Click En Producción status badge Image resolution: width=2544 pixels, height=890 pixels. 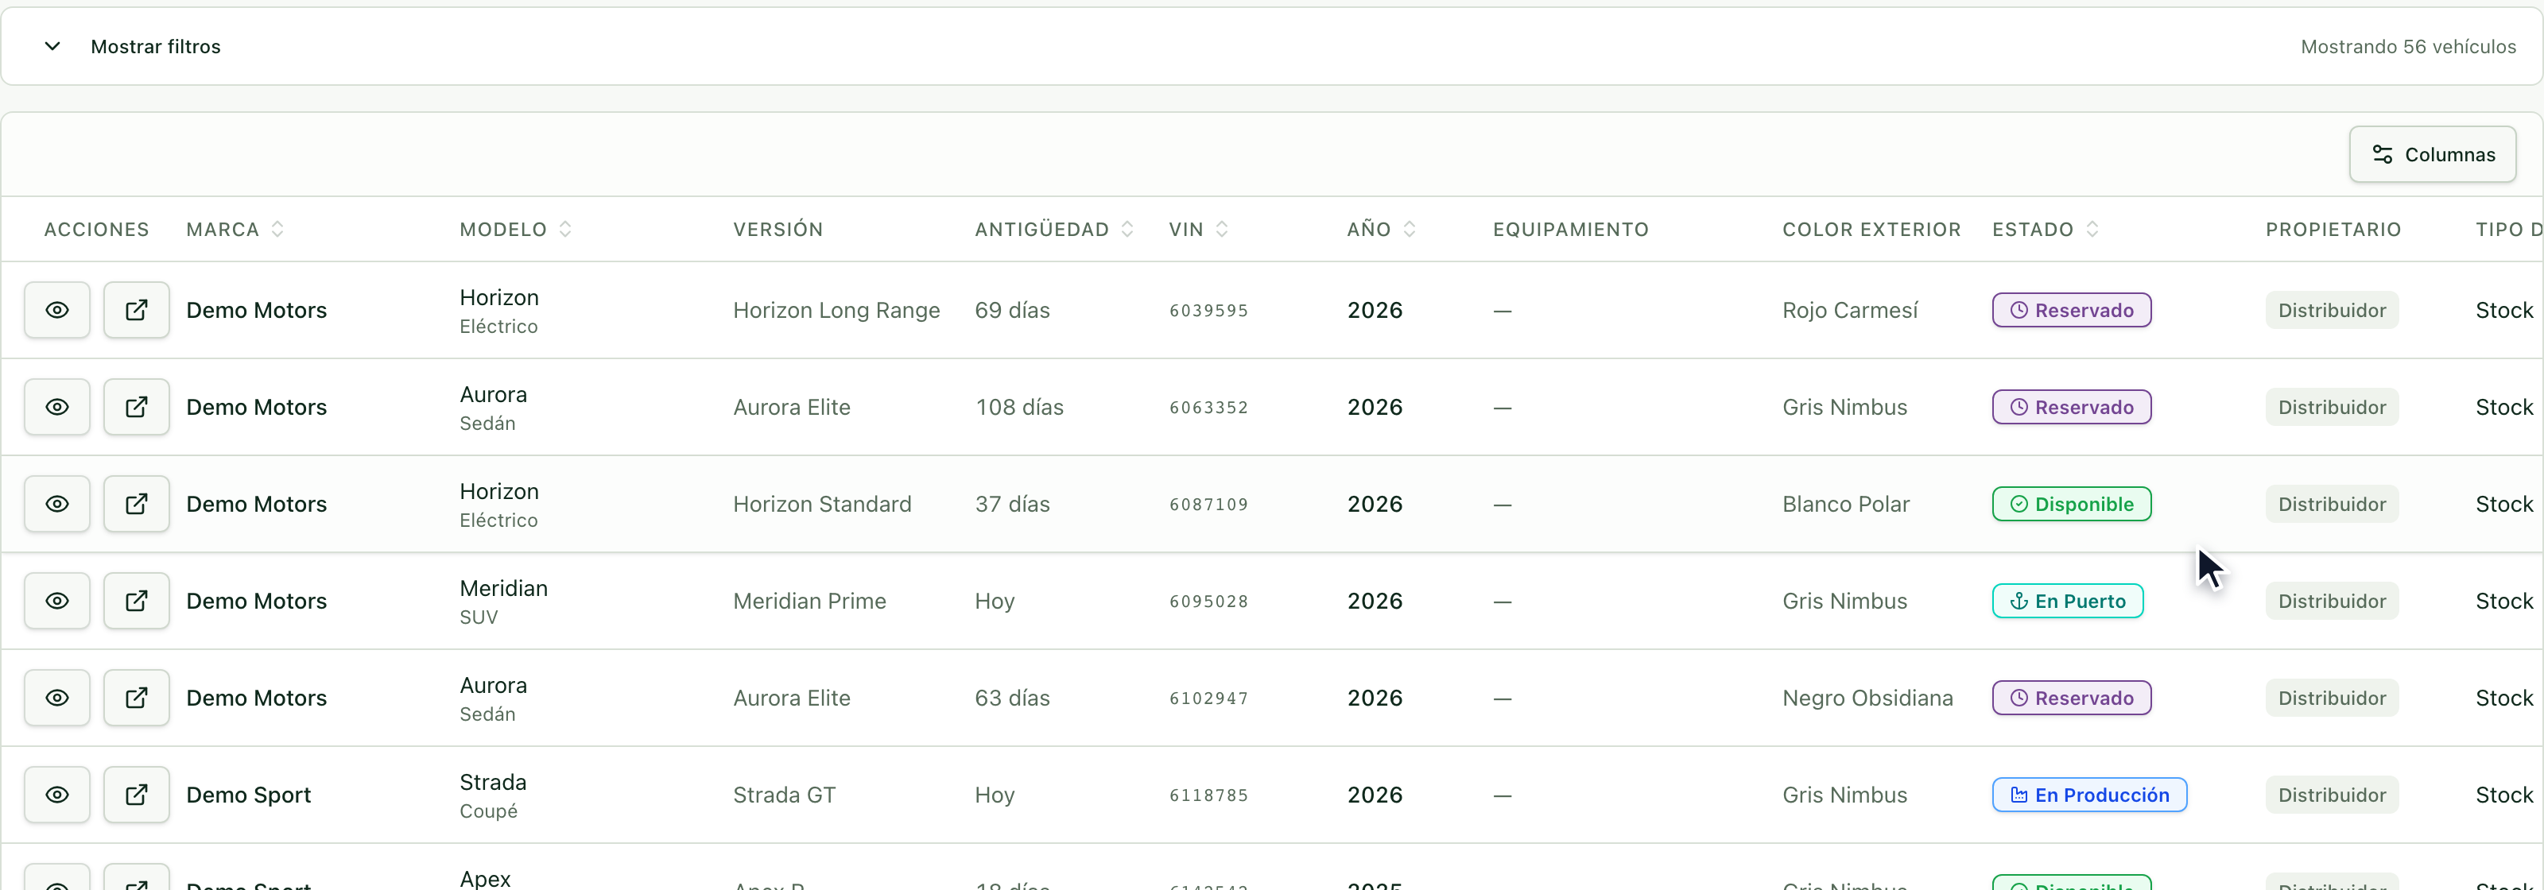pos(2088,795)
